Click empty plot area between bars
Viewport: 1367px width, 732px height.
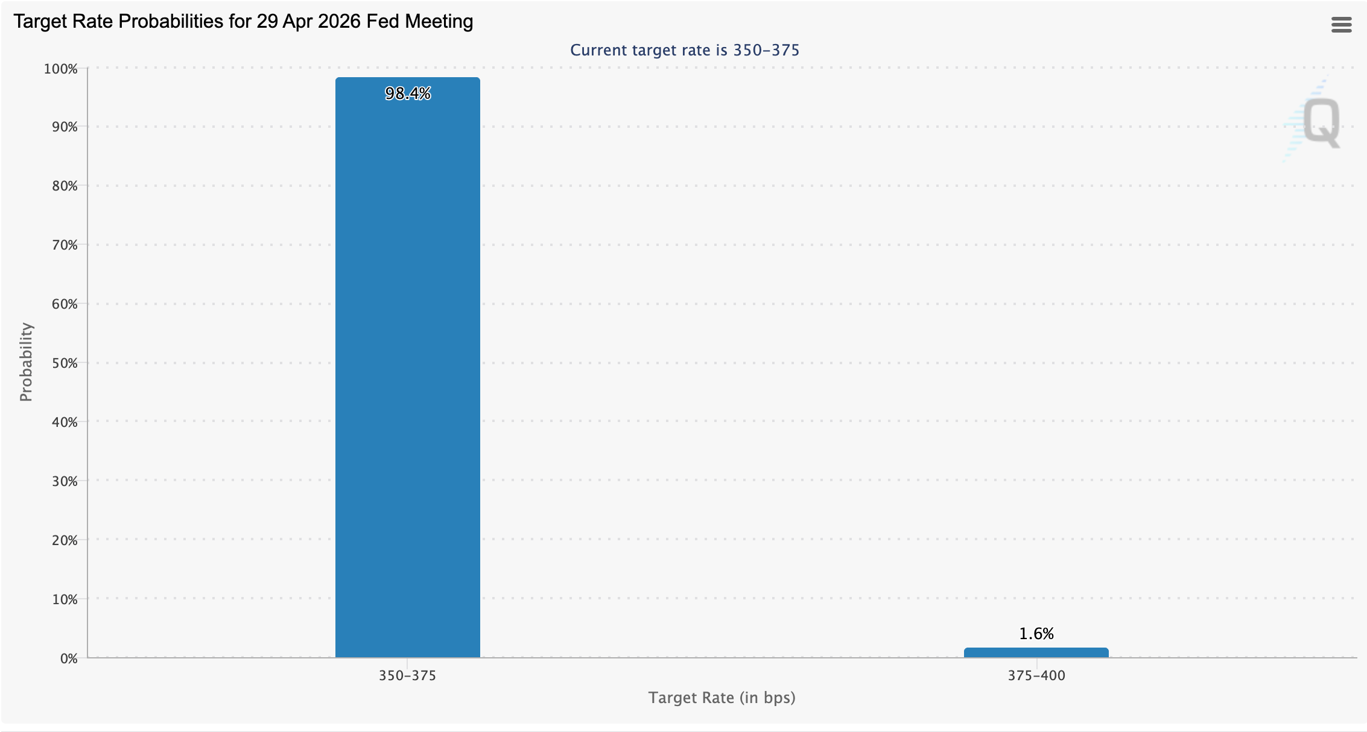click(724, 362)
